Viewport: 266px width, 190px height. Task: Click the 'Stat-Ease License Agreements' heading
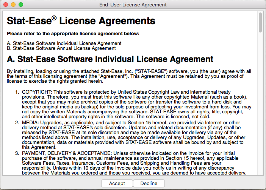(x=81, y=21)
